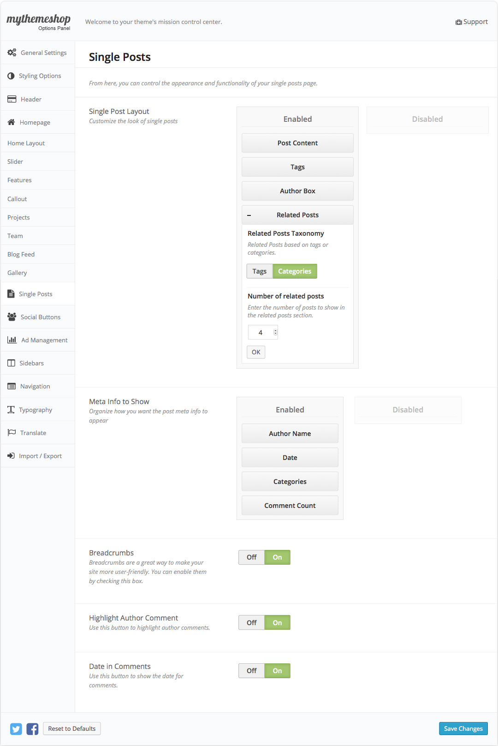Increase related posts count with the stepper arrow
This screenshot has height=746, width=498.
point(275,330)
